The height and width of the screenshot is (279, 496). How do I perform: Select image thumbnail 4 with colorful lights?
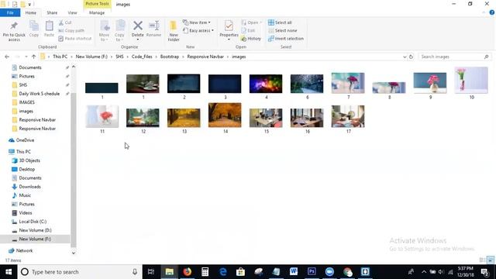tap(266, 84)
